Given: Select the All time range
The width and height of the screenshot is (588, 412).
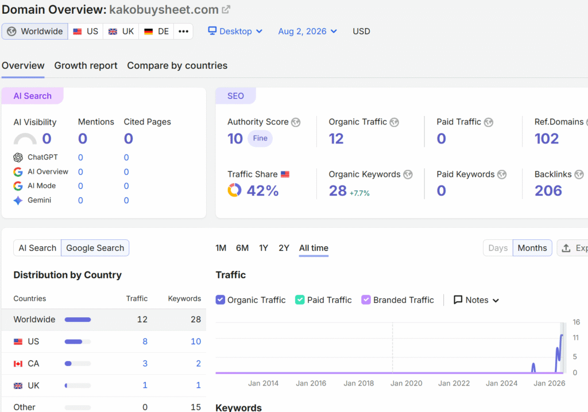Looking at the screenshot, I should point(314,248).
